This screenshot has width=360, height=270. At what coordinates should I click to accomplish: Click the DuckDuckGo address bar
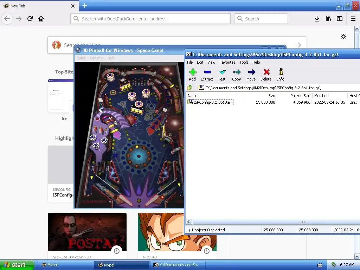click(150, 19)
